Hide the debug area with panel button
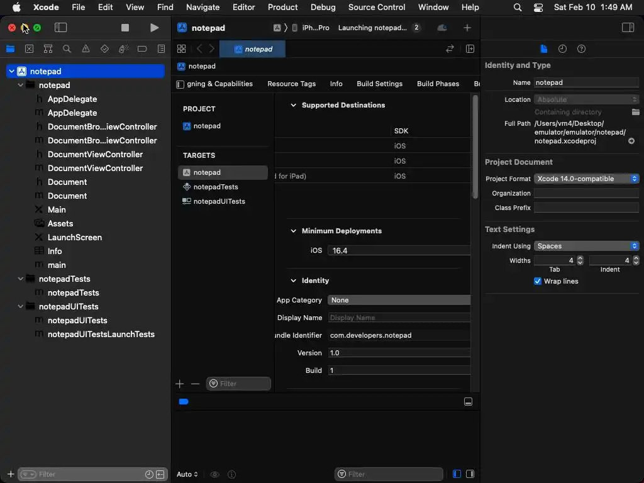The image size is (644, 483). (468, 402)
